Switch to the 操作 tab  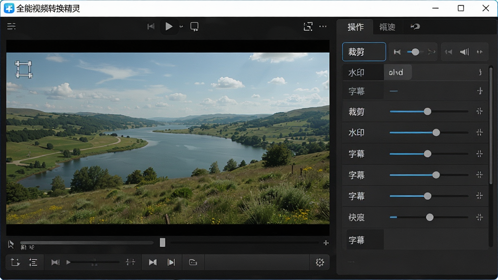(356, 27)
